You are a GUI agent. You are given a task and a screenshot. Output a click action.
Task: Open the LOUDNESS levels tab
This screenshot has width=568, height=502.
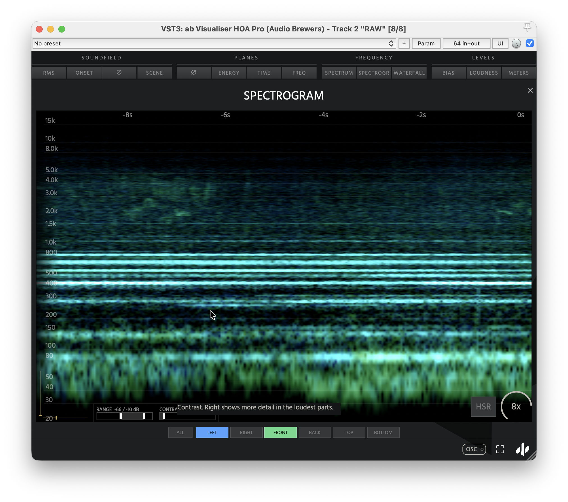[x=484, y=73]
